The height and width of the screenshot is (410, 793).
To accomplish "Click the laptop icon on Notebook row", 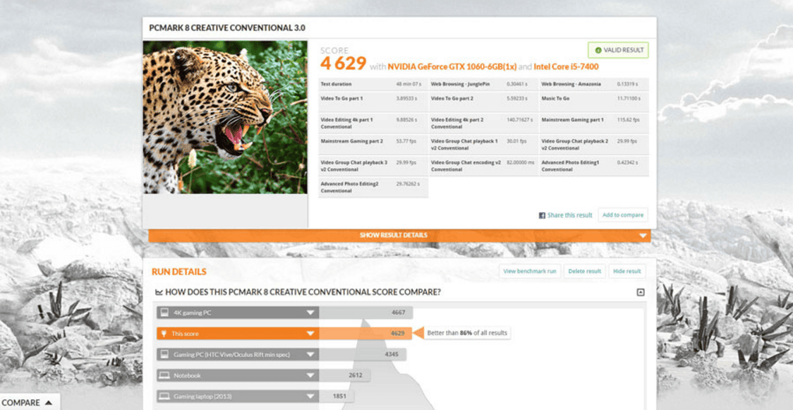I will pyautogui.click(x=164, y=375).
